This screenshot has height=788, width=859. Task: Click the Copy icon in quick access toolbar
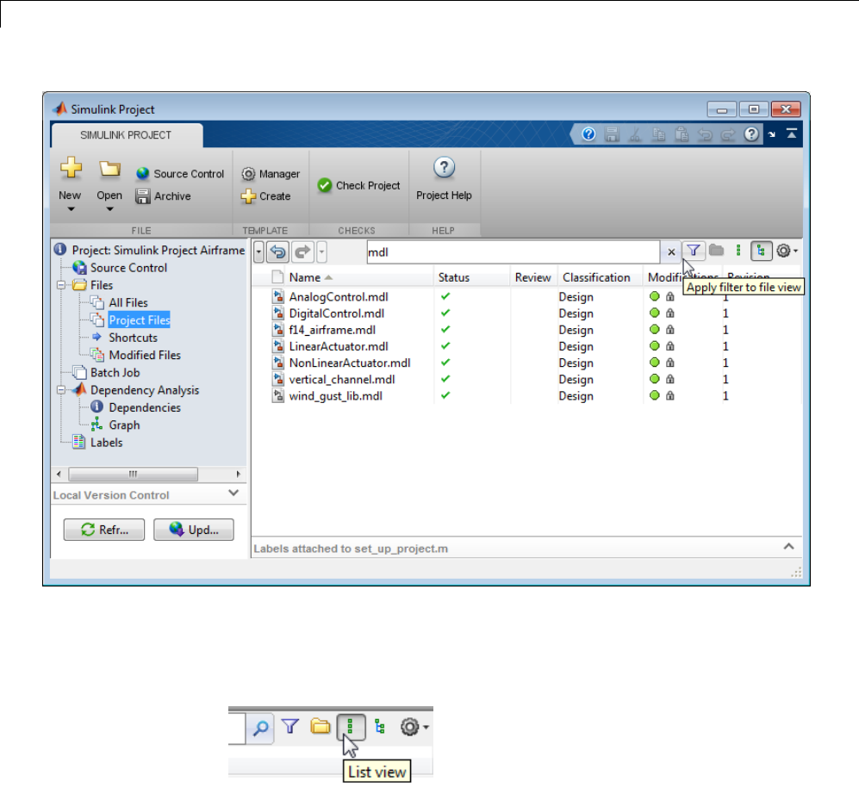[658, 134]
